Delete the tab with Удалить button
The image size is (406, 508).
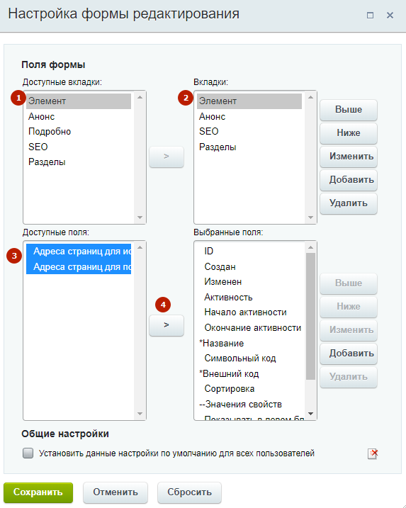coord(349,203)
